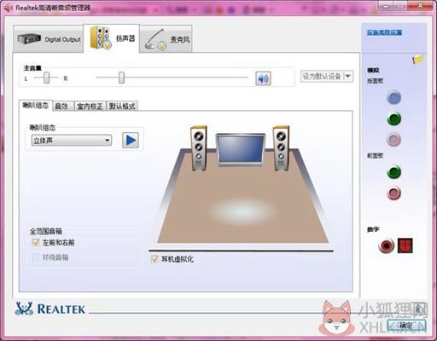
Task: Click the round red digital coaxial jack
Action: [386, 246]
